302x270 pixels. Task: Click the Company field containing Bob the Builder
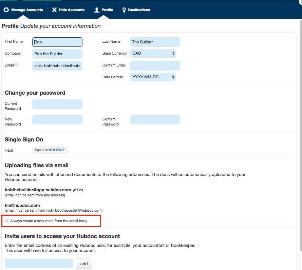57,54
